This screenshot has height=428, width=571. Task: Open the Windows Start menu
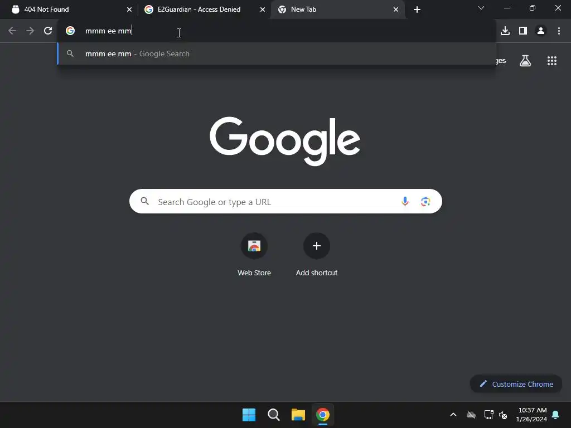[249, 415]
